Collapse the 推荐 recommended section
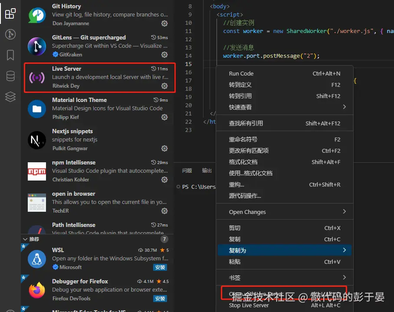 pyautogui.click(x=25, y=239)
